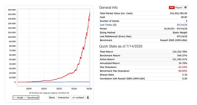Click the Correlation with Russell 2000 label
Viewport: 197px width, 105px height.
pos(122,79)
